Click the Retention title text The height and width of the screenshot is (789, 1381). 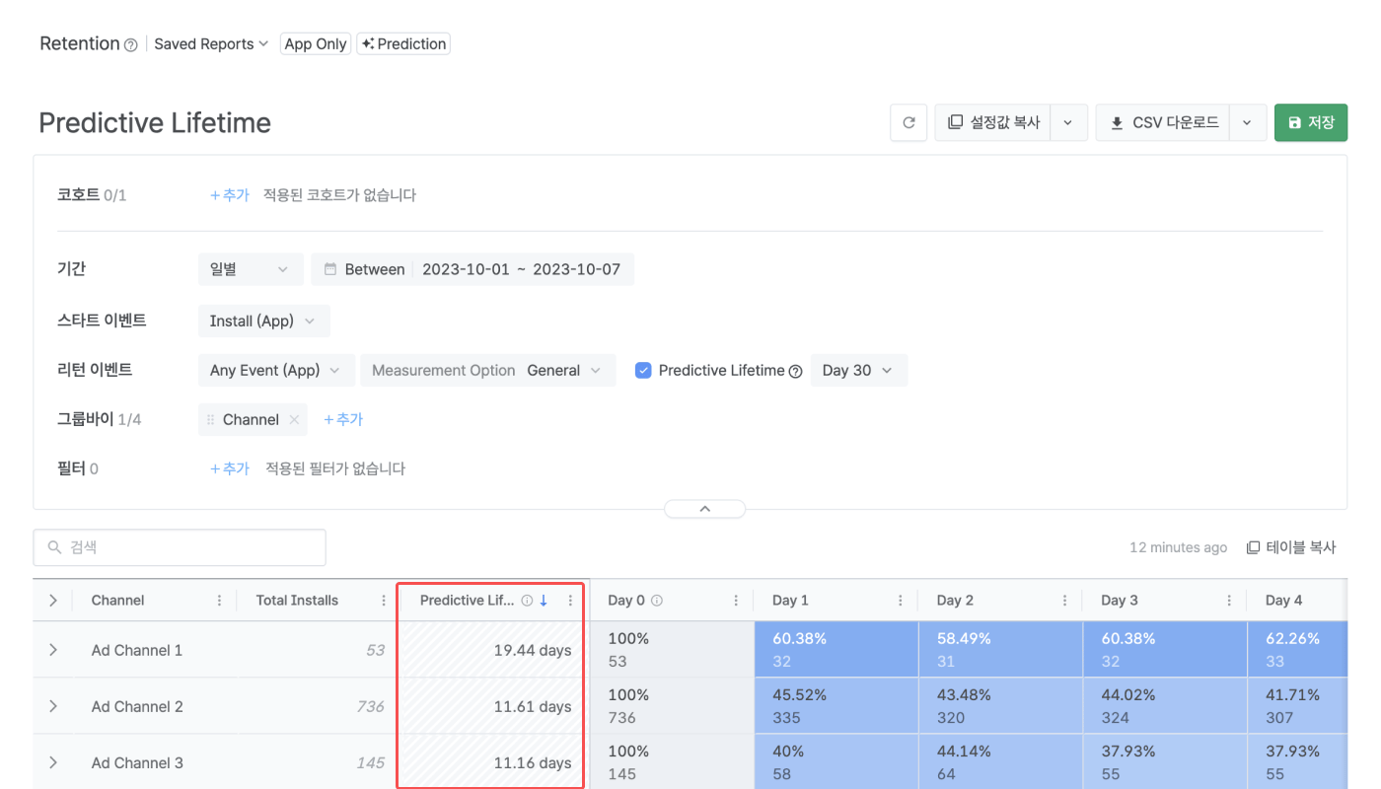pyautogui.click(x=80, y=43)
